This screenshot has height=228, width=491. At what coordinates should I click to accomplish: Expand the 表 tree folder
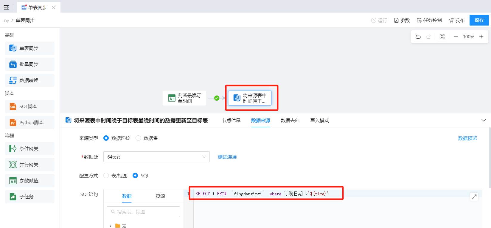click(110, 226)
